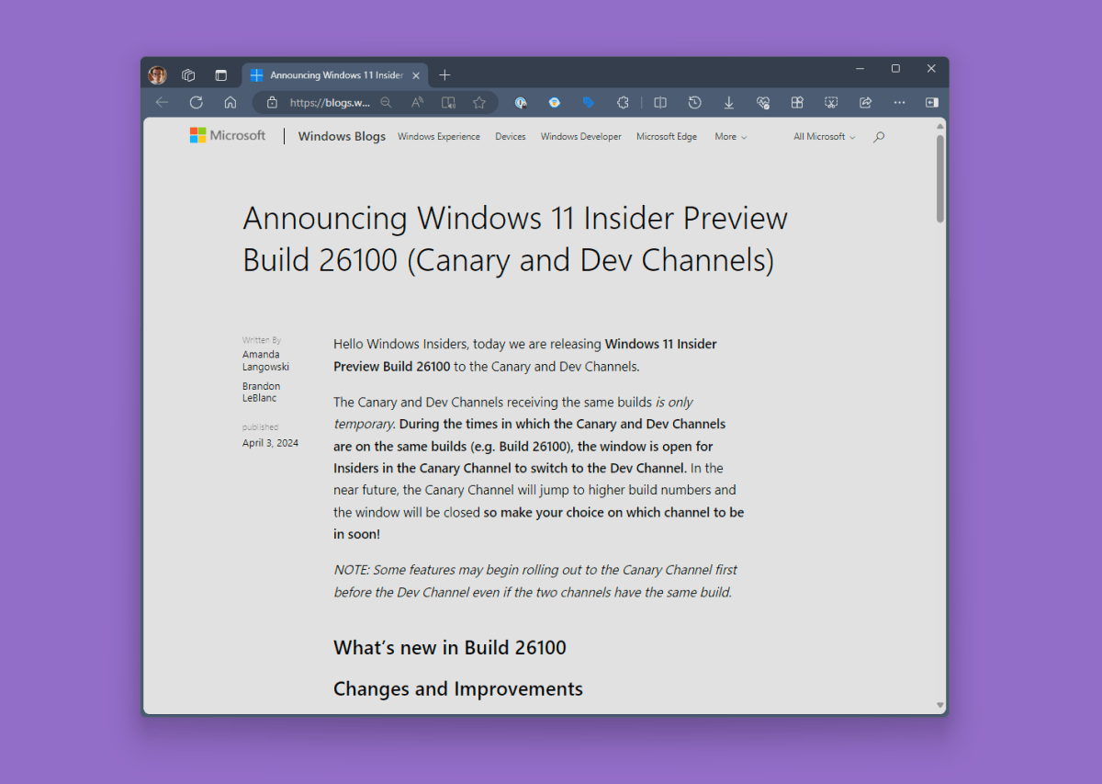Image resolution: width=1102 pixels, height=784 pixels.
Task: Enter Immersive reader mode
Action: click(x=448, y=102)
